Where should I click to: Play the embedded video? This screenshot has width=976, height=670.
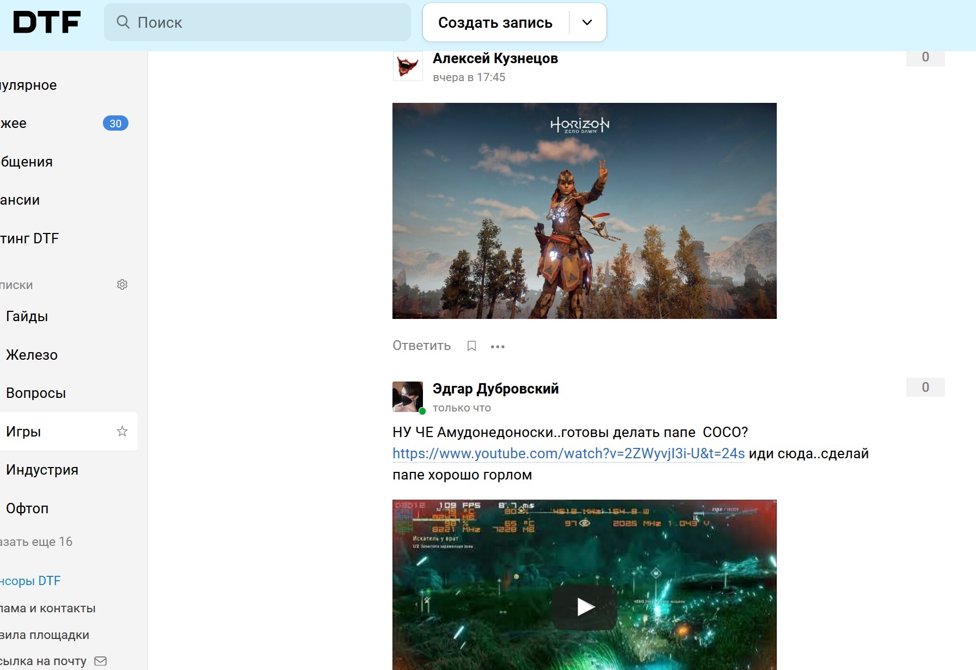tap(585, 606)
